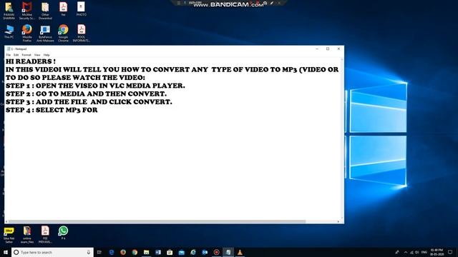Open the View menu in Notepad
The image size is (458, 257).
coord(37,55)
